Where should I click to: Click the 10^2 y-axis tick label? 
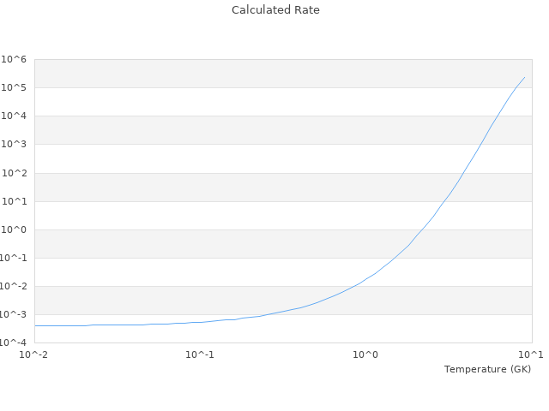15,173
